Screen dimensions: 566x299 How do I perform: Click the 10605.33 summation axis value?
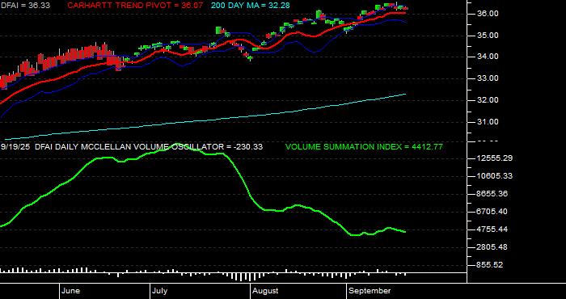click(495, 176)
